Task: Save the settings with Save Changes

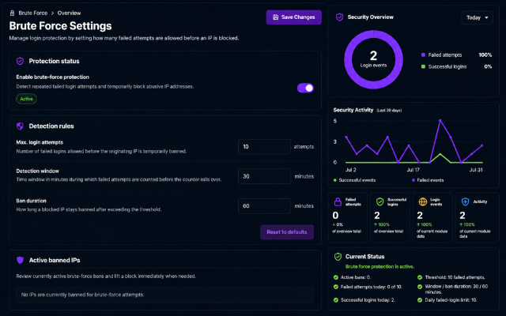Action: [x=293, y=17]
